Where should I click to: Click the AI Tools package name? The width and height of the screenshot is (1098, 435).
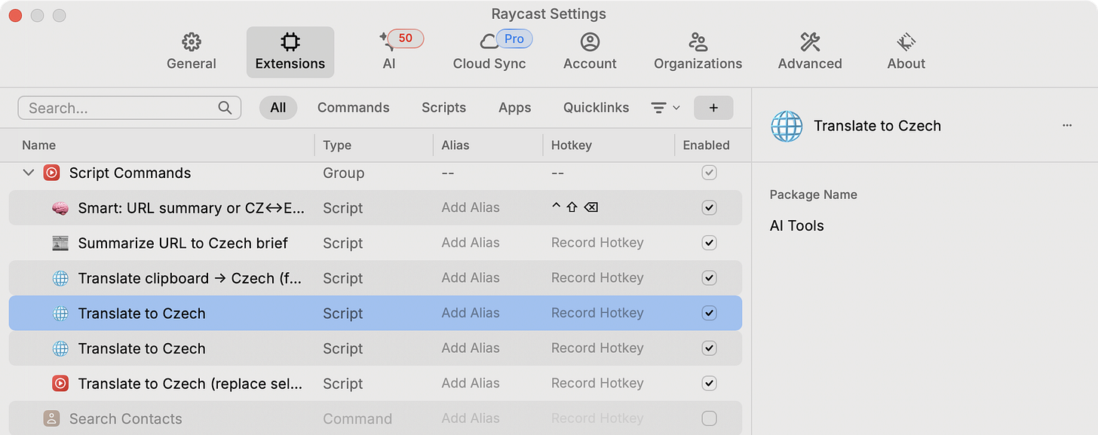tap(796, 225)
